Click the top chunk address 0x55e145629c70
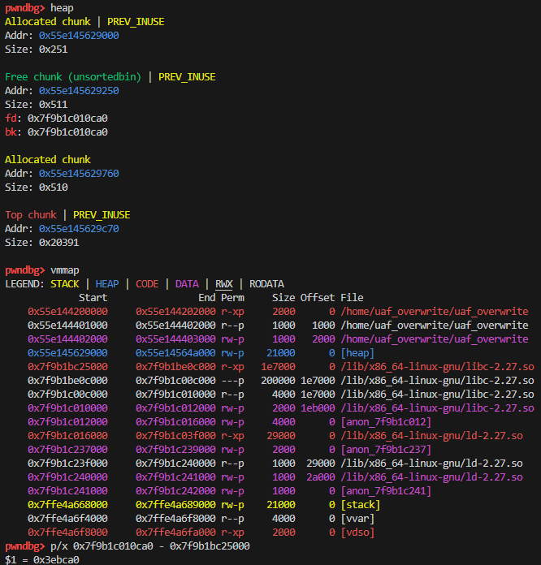Screen dimensions: 541x565 [79, 228]
